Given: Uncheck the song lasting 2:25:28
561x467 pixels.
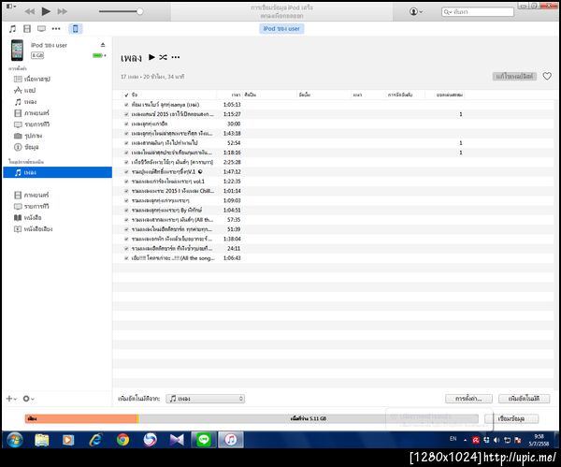Looking at the screenshot, I should 126,162.
